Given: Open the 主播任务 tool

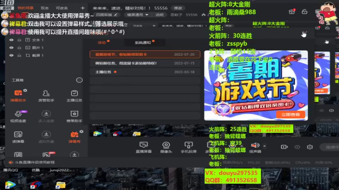Looking at the screenshot, I should click(74, 96).
